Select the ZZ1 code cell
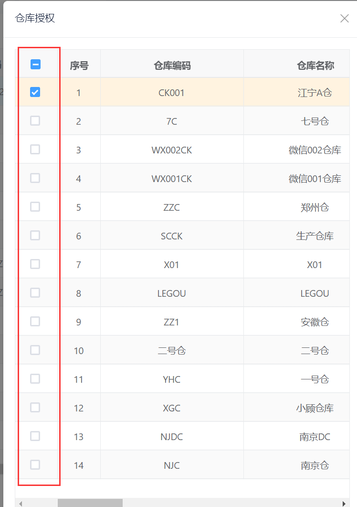Image resolution: width=357 pixels, height=507 pixels. 171,322
